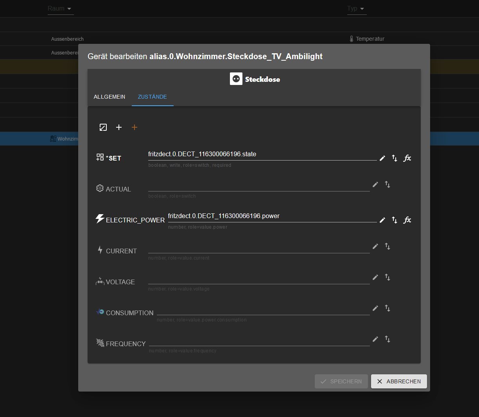The image size is (479, 417).
Task: Click the orange plus icon
Action: (135, 127)
